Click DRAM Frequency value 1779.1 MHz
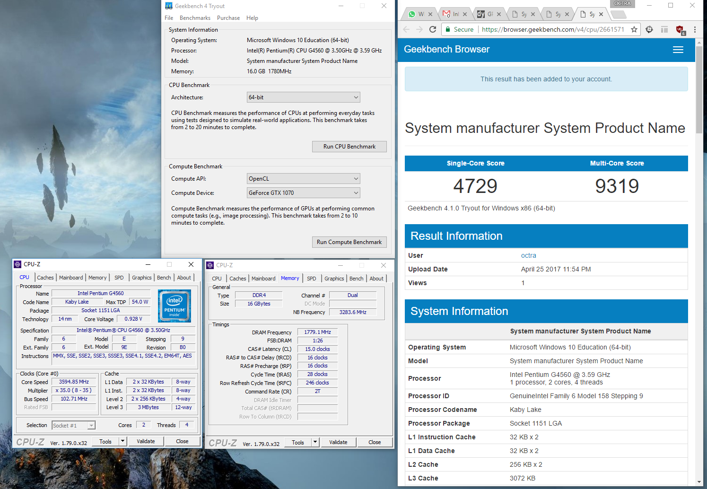Screen dimensions: 707x489 318,332
